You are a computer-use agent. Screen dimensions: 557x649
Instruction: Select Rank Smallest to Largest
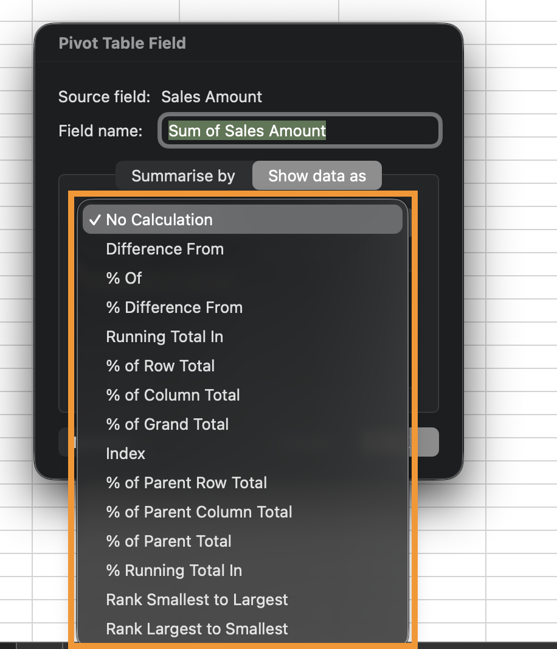pos(197,600)
